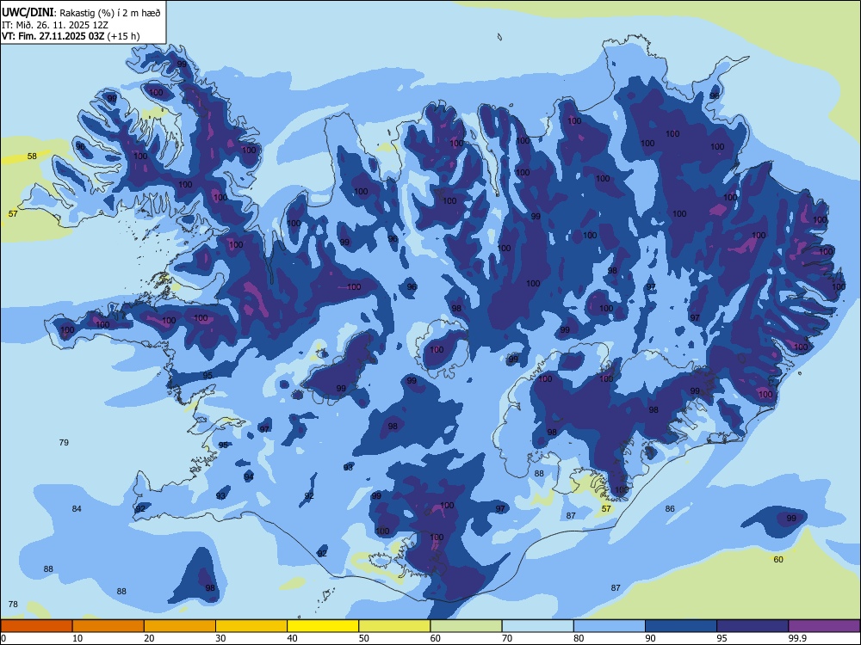Image resolution: width=861 pixels, height=645 pixels.
Task: Click the 10–20 orange legend swatch
Action: (x=108, y=626)
